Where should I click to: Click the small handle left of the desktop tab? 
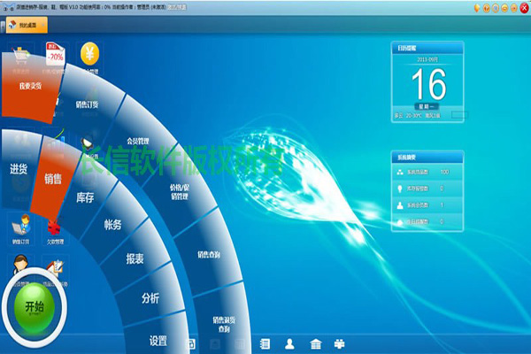coord(3,27)
